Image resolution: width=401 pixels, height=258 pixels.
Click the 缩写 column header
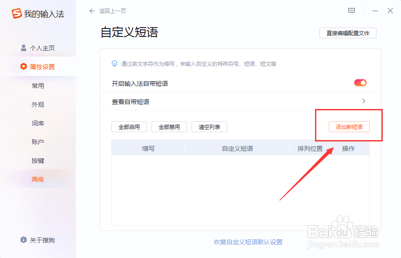(x=148, y=148)
